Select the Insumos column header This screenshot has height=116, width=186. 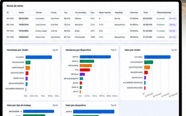(119, 12)
